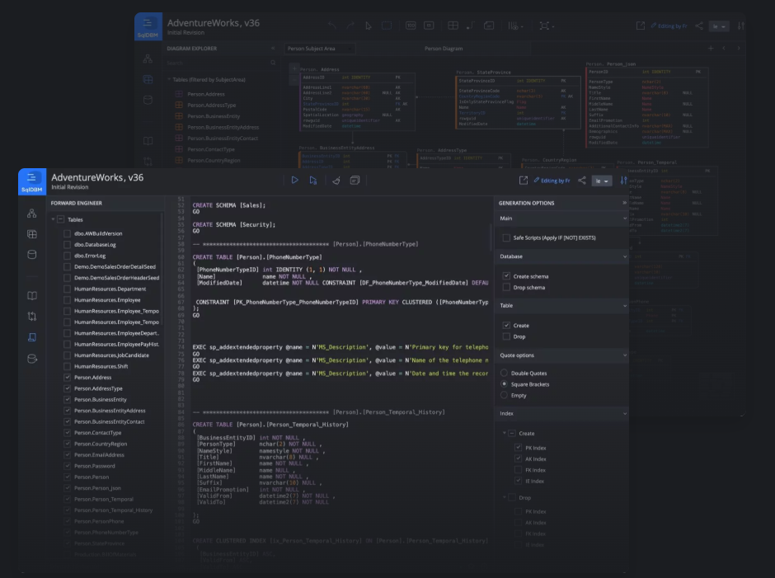Click the copy script icon in toolbar
Screen dimensions: 775x578
tap(355, 181)
